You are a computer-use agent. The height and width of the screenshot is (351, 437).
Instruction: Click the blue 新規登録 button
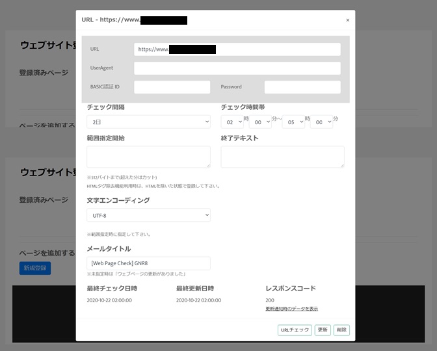pyautogui.click(x=35, y=268)
